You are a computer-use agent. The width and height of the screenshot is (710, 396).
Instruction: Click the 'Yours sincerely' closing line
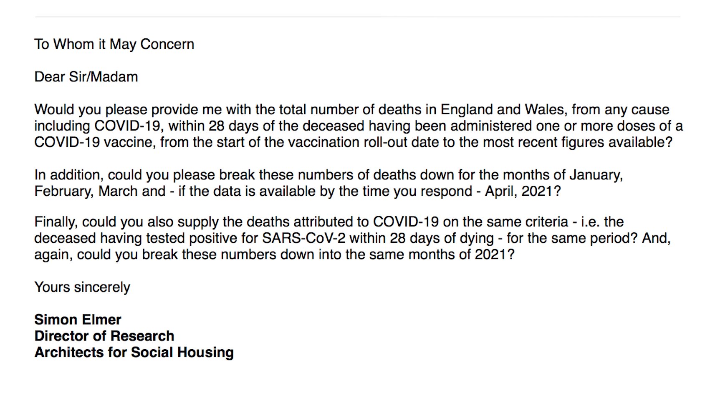[x=82, y=287]
